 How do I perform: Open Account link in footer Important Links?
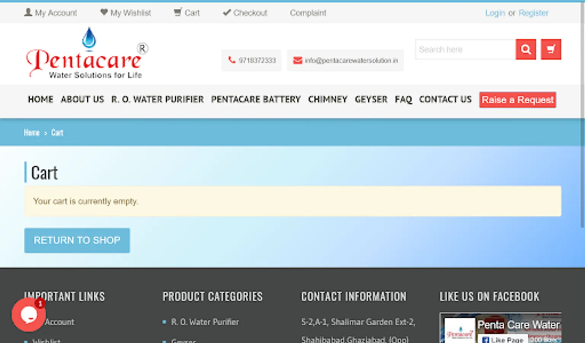[59, 322]
